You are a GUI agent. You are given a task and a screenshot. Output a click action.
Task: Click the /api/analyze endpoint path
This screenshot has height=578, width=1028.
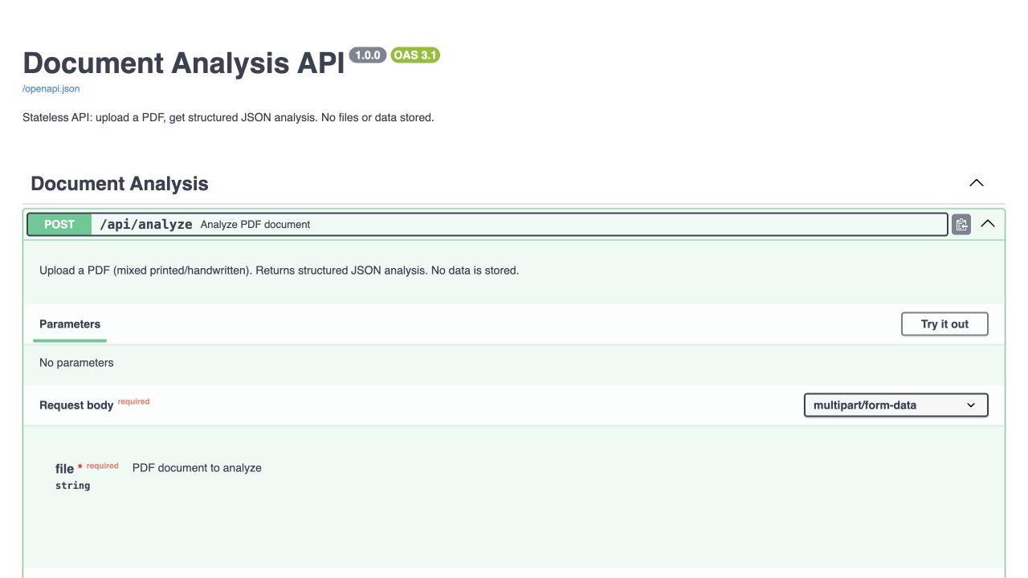146,225
